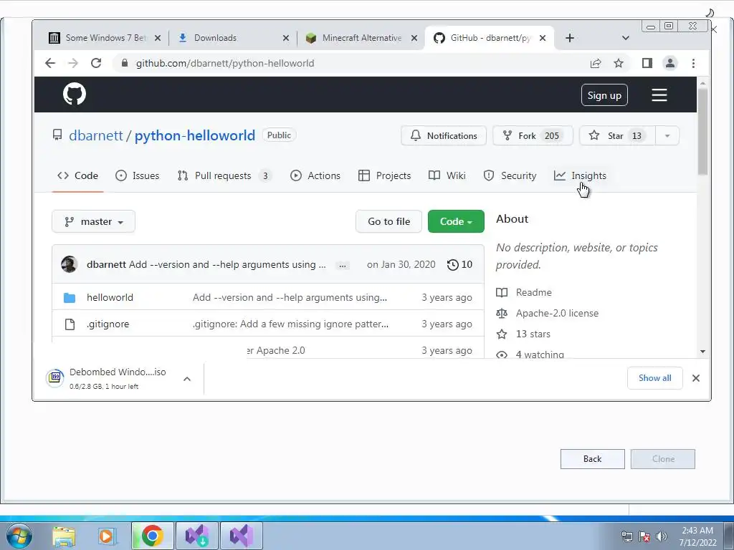Open the Chrome side panel icon
This screenshot has width=734, height=550.
(647, 63)
